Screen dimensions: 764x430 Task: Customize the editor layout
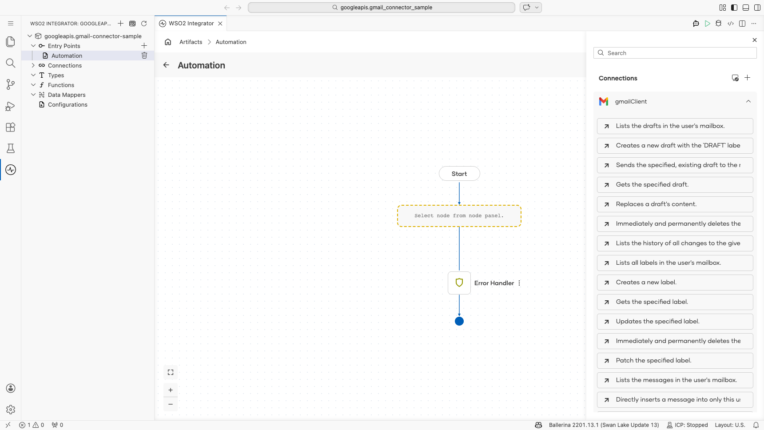(723, 8)
